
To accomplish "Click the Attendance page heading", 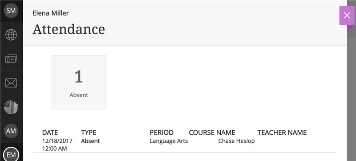I will click(69, 29).
